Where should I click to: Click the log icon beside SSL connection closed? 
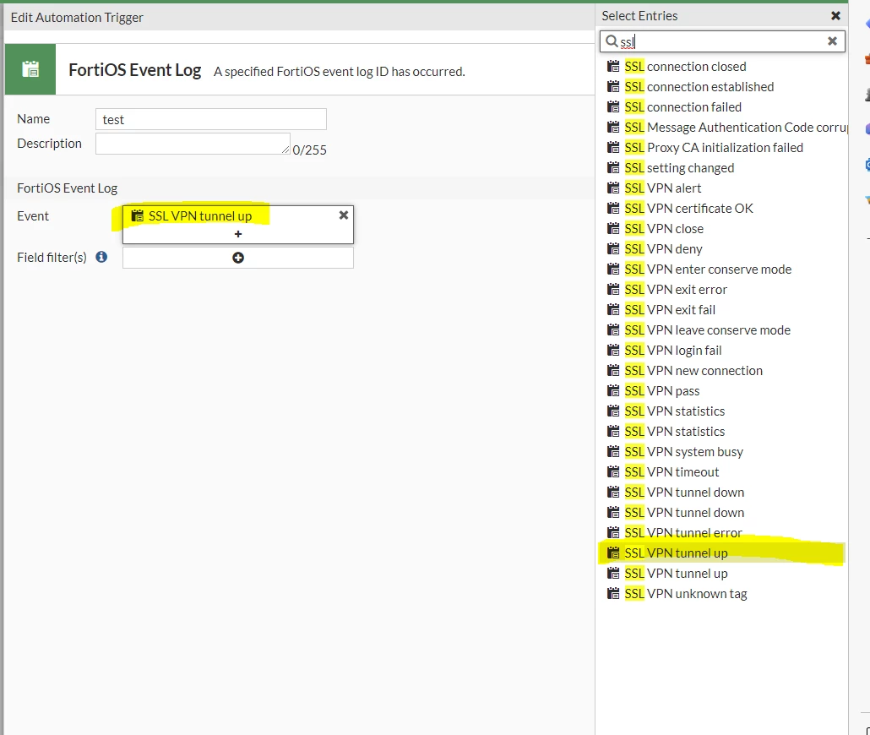[613, 67]
